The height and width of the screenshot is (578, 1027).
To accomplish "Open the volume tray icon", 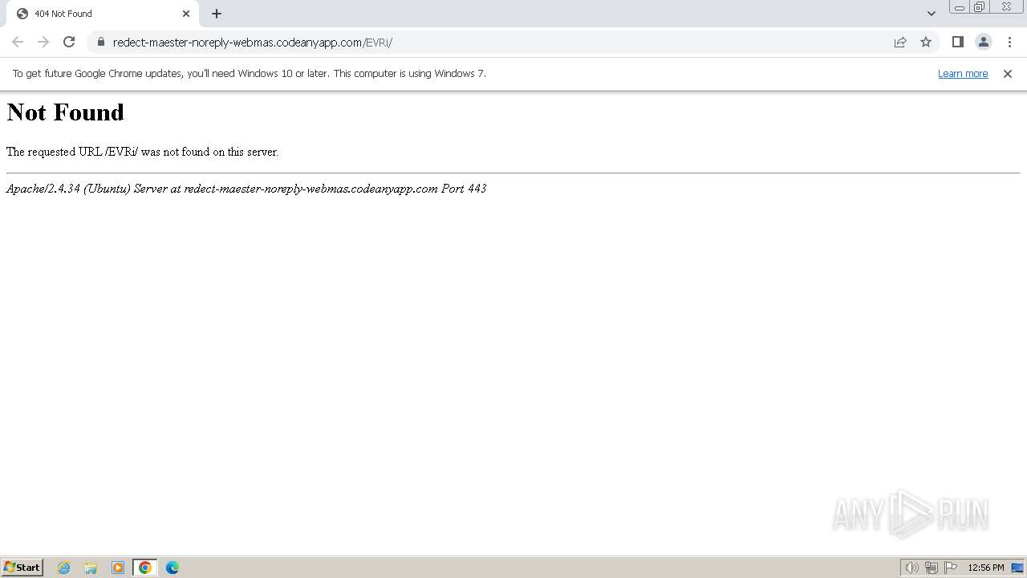I will pyautogui.click(x=911, y=568).
